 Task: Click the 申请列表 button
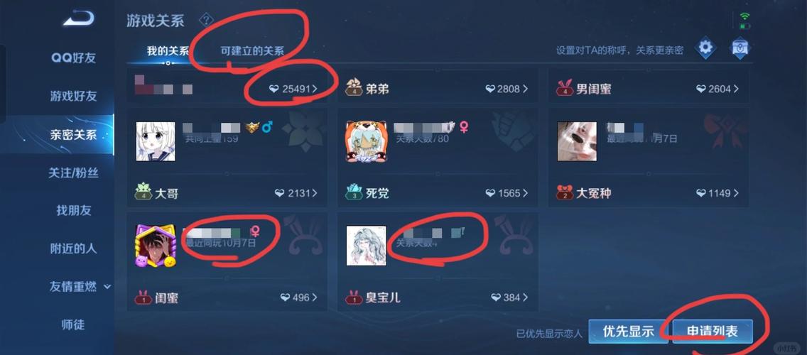713,332
